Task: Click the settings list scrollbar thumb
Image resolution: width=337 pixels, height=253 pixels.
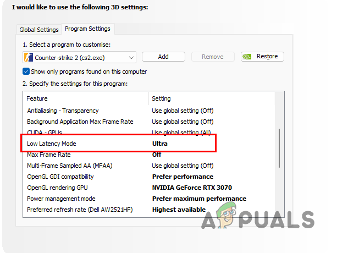Action: tap(279, 148)
